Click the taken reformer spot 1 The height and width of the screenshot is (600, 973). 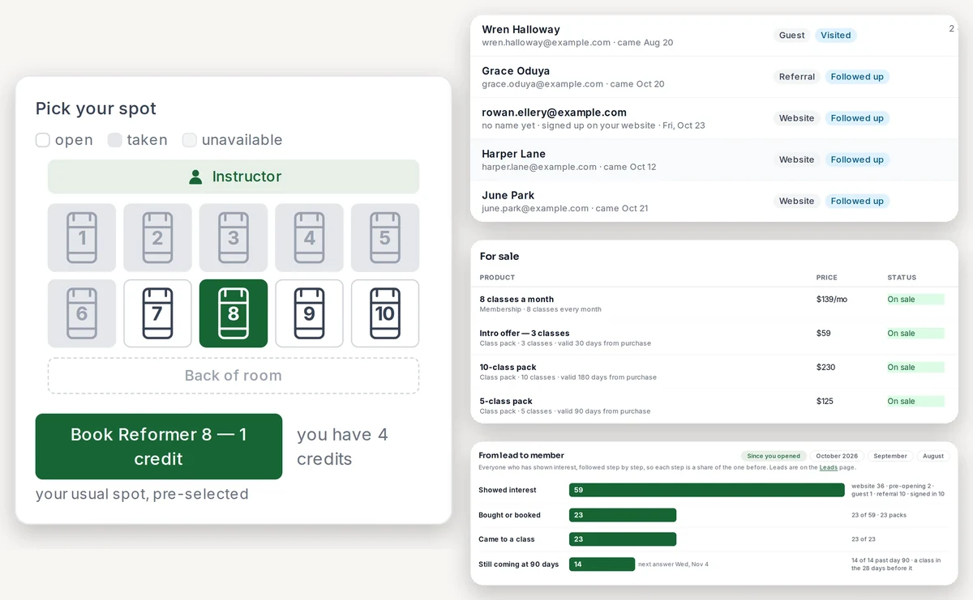tap(82, 237)
